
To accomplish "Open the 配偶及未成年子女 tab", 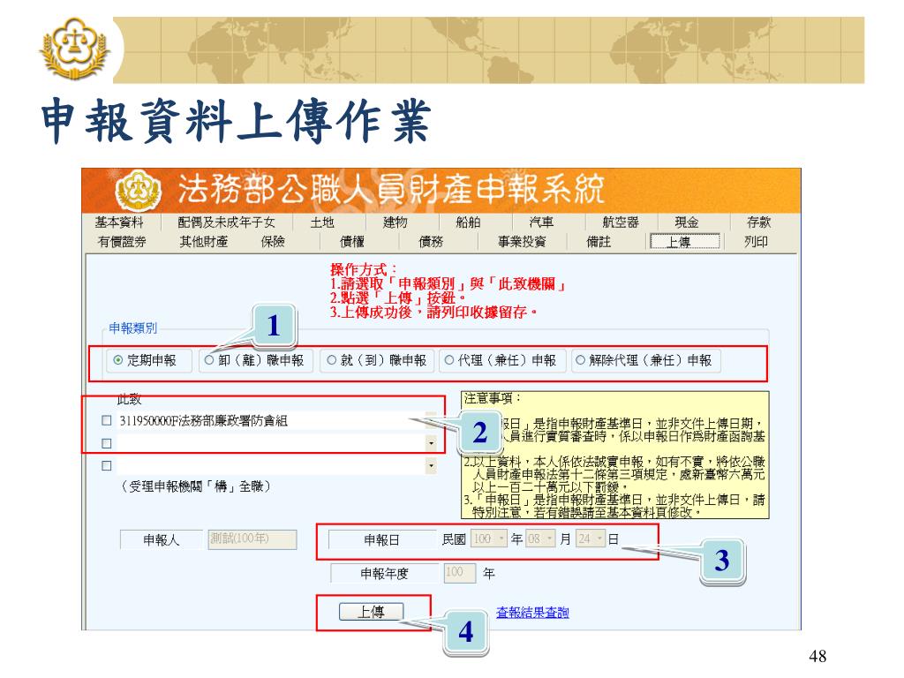I will pos(227,222).
